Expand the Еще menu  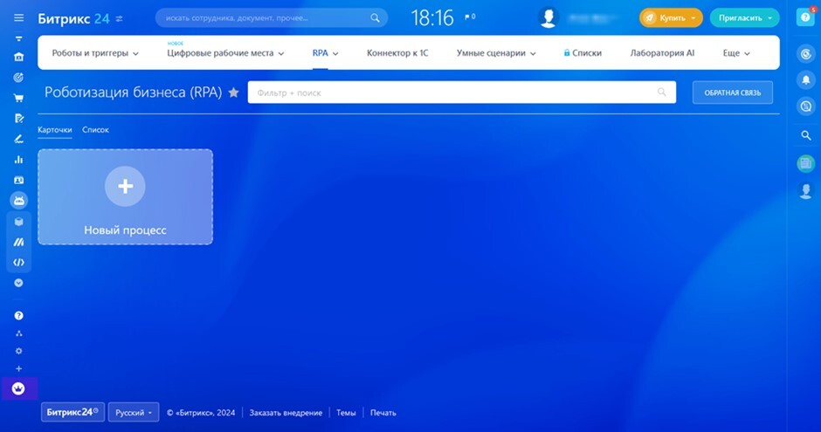pyautogui.click(x=736, y=53)
